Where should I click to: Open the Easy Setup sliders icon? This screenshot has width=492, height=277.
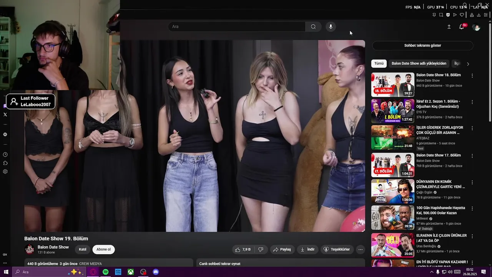pyautogui.click(x=486, y=15)
